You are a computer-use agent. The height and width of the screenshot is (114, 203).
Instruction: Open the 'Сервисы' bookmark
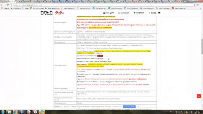tap(5, 8)
